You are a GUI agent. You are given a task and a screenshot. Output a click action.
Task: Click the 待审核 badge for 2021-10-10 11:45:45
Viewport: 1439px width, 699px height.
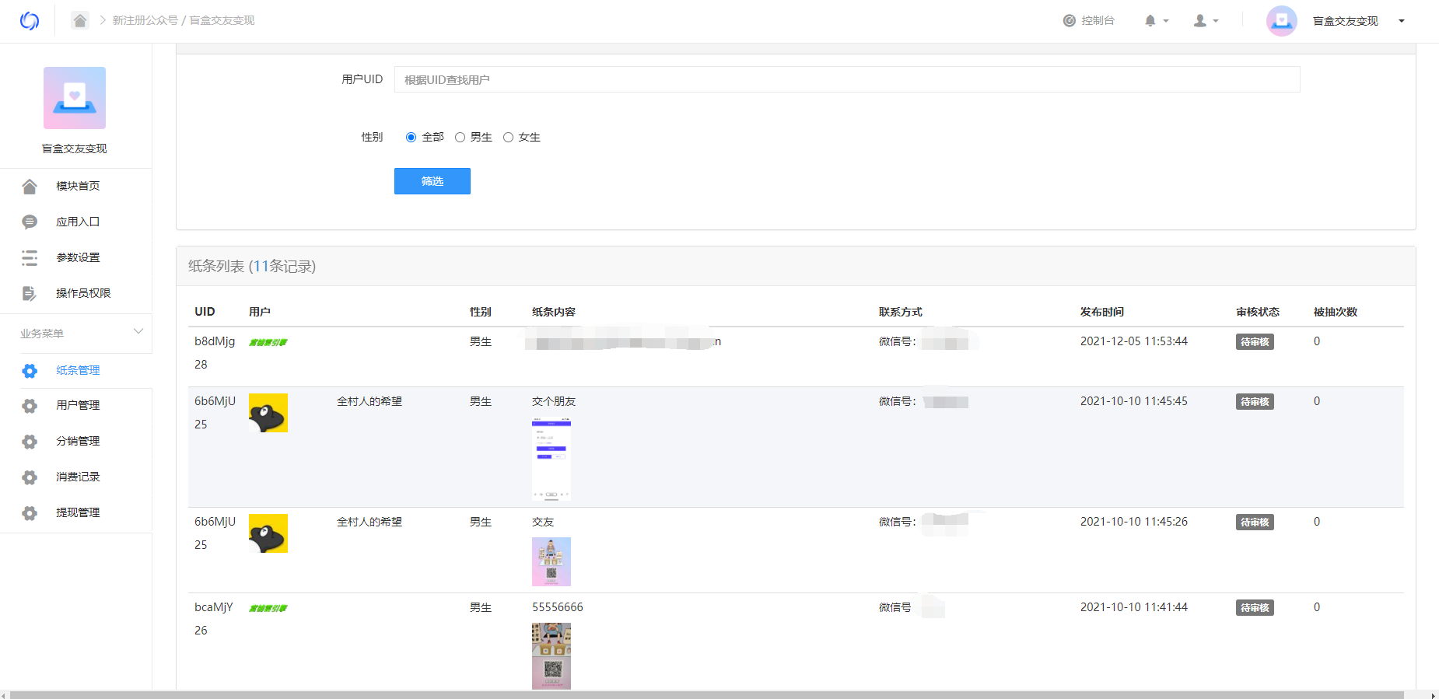tap(1255, 402)
